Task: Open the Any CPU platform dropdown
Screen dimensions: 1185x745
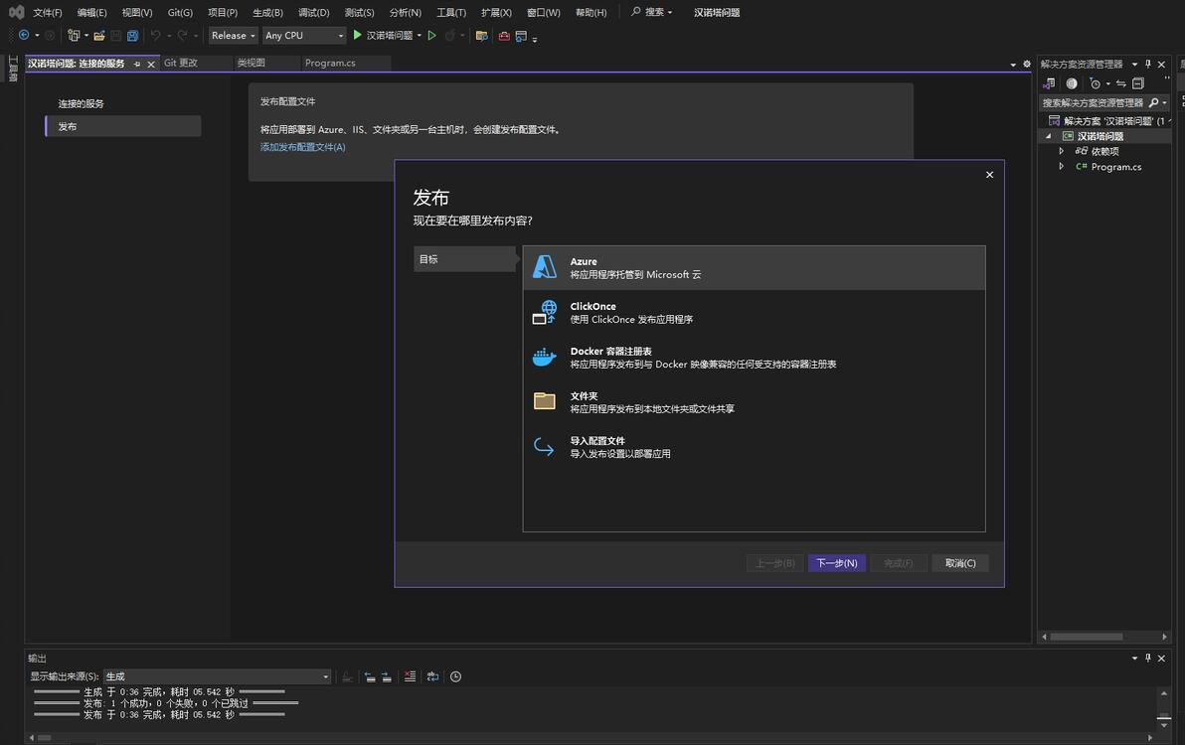Action: [304, 36]
